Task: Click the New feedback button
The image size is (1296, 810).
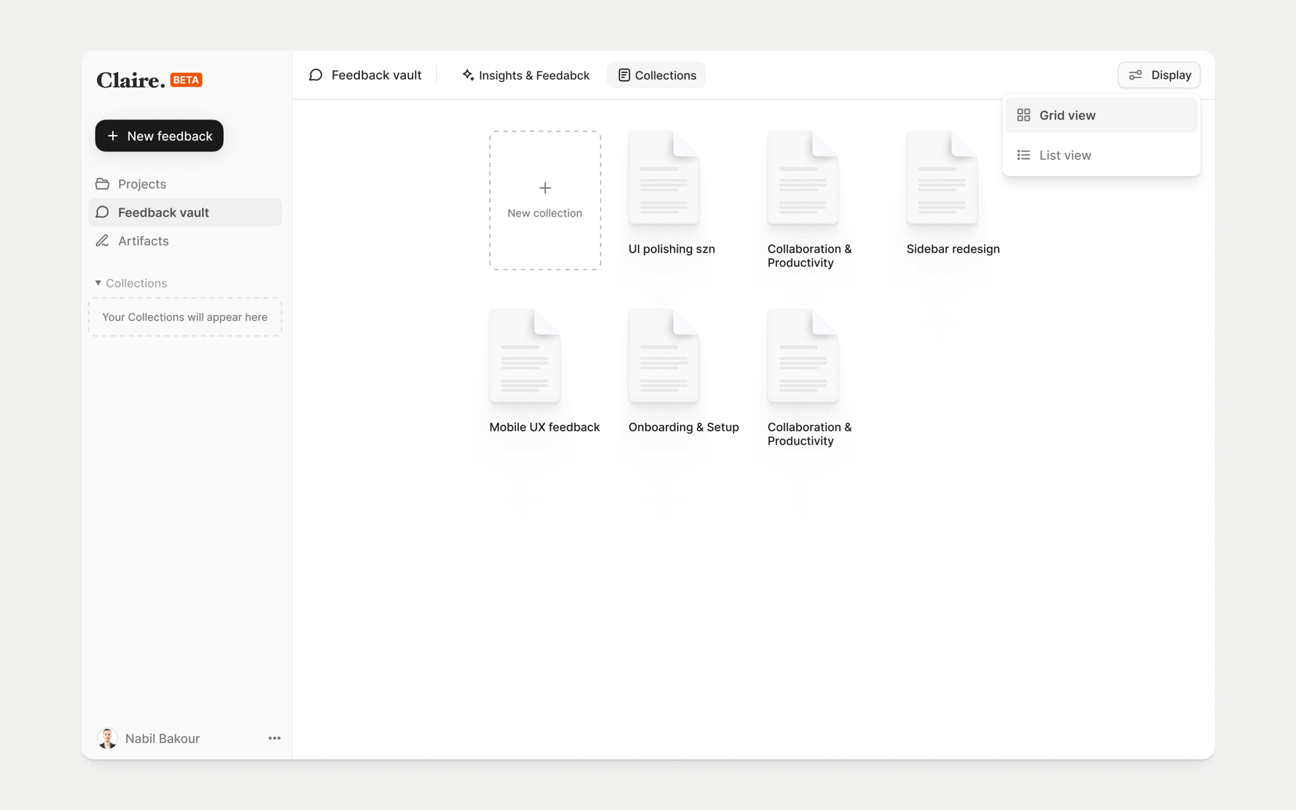Action: [x=159, y=136]
